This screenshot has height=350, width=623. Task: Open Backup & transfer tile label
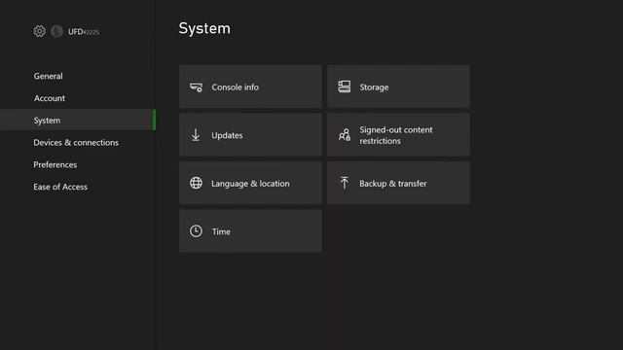pos(393,184)
